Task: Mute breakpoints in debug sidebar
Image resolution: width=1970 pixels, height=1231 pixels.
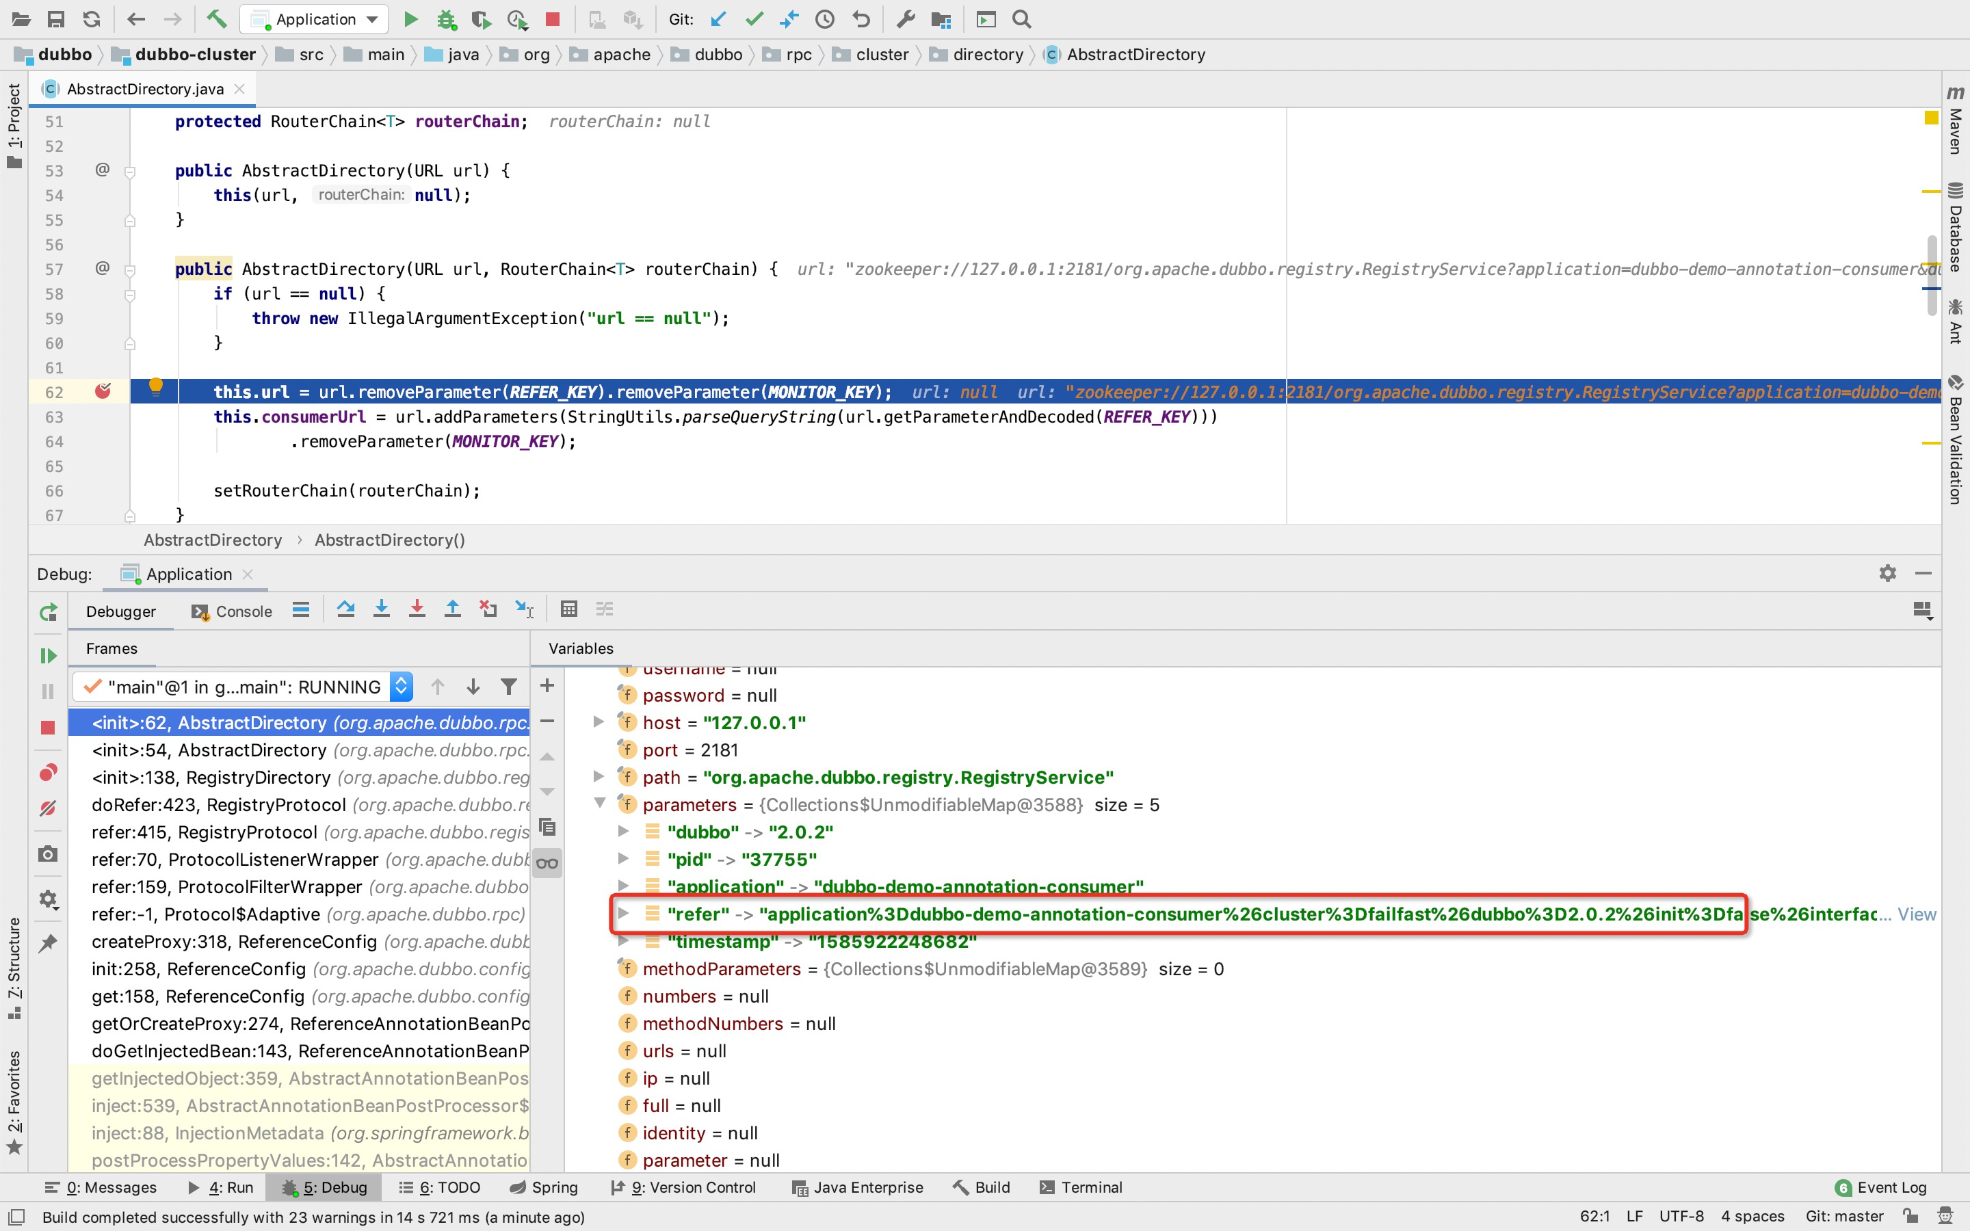Action: tap(48, 808)
